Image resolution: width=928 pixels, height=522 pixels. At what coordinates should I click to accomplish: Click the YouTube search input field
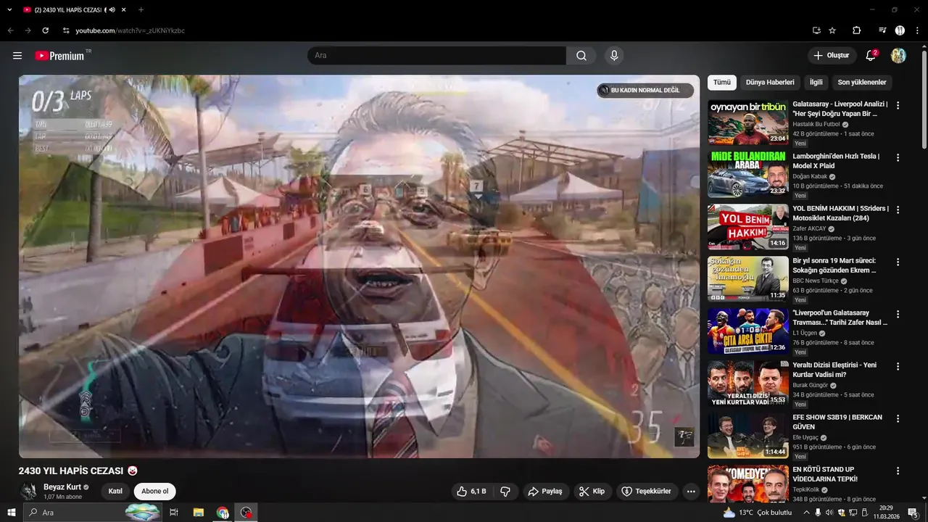(x=436, y=56)
